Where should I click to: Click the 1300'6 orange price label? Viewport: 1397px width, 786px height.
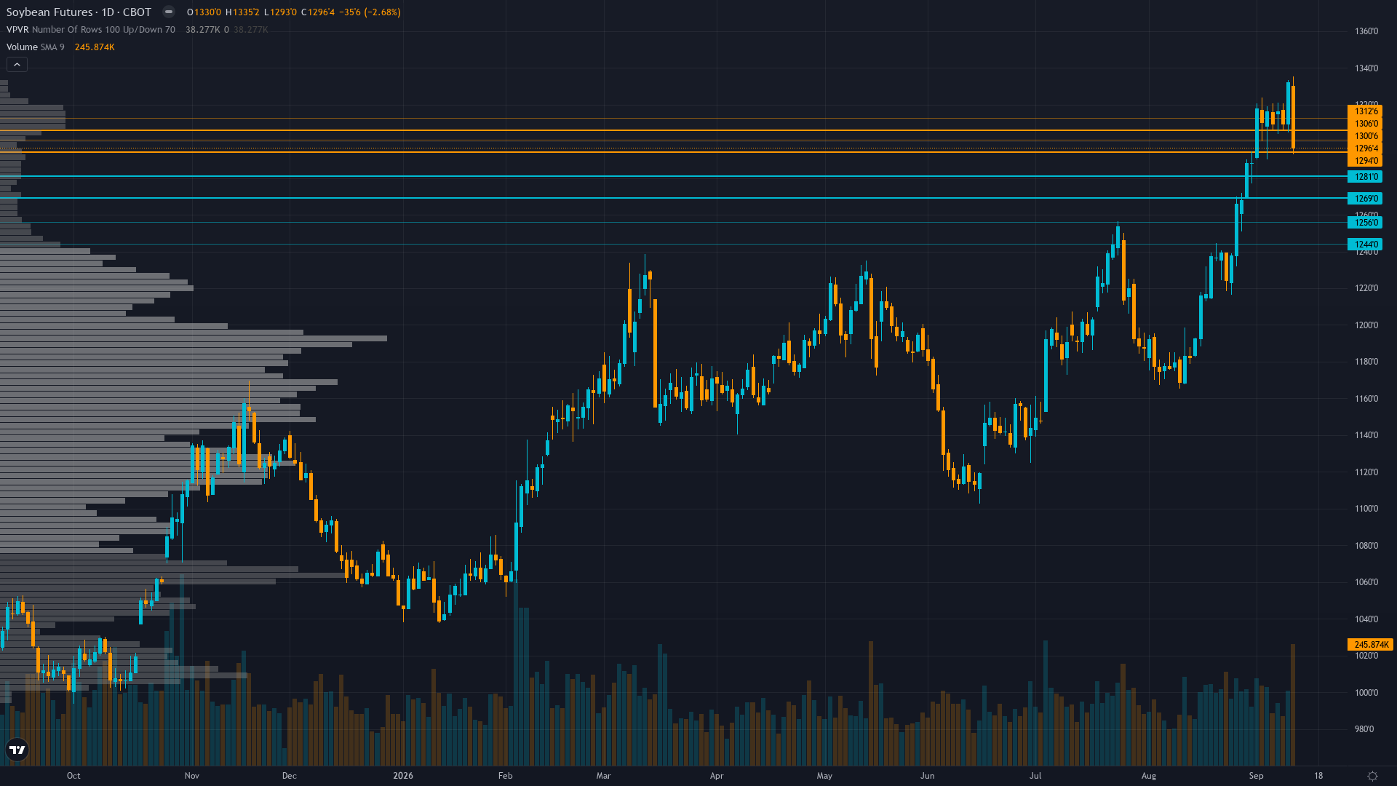1365,136
